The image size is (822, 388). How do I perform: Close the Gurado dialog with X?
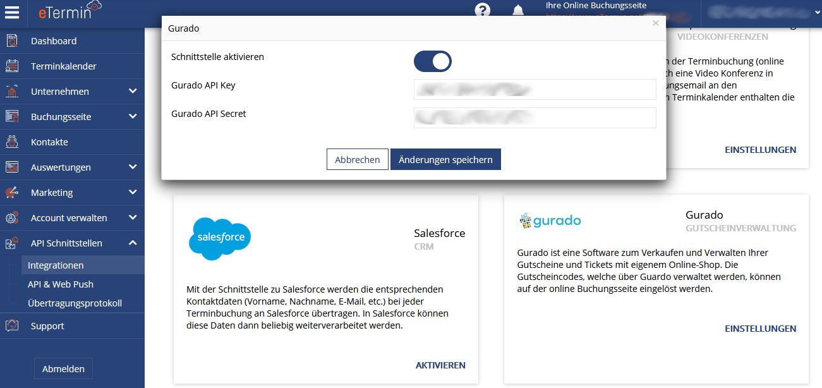[656, 23]
